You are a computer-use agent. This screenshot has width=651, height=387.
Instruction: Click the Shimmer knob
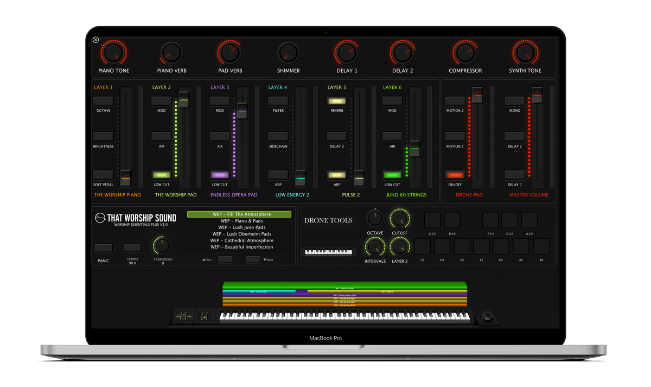click(x=288, y=53)
